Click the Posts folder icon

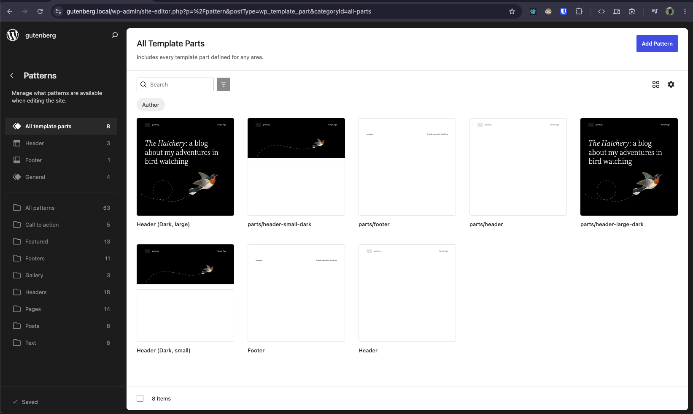point(17,326)
